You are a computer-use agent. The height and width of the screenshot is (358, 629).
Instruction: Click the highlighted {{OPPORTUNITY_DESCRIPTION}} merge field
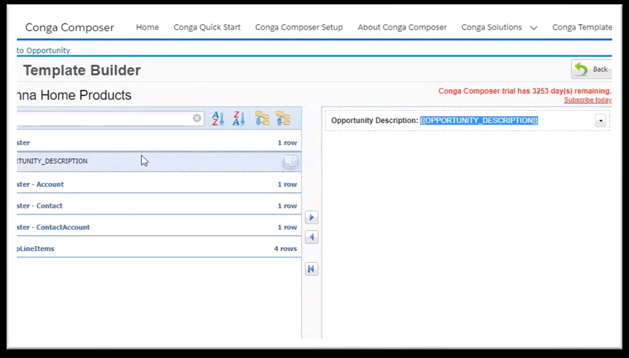(479, 121)
